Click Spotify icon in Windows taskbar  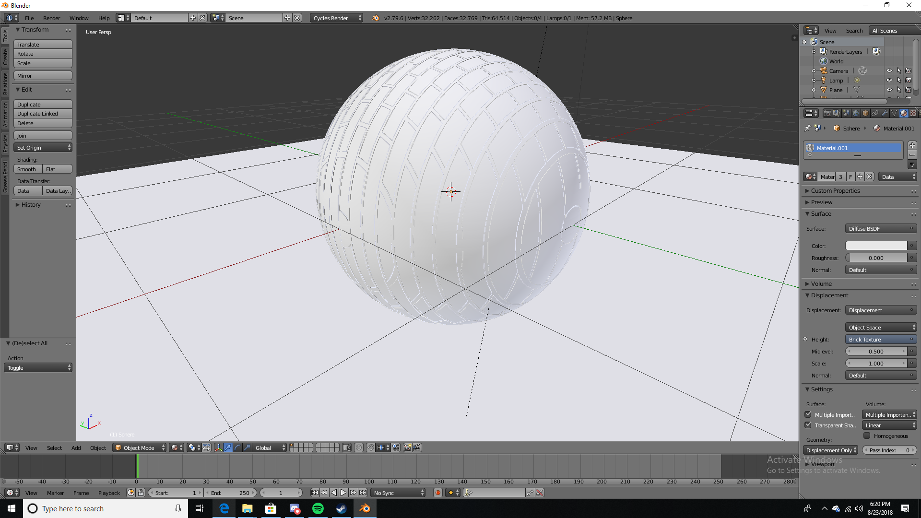click(x=318, y=508)
